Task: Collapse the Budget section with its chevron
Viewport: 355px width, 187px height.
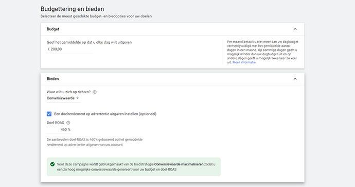Action: click(295, 29)
